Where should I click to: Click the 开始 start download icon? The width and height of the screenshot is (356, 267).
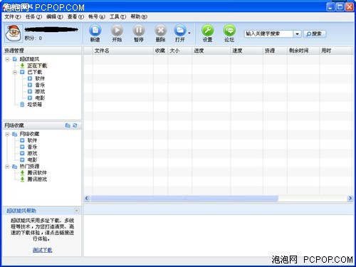click(x=117, y=31)
